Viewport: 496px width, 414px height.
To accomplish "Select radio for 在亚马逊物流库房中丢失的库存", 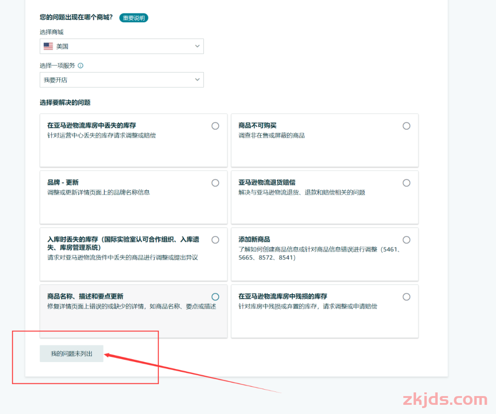I will tap(215, 126).
